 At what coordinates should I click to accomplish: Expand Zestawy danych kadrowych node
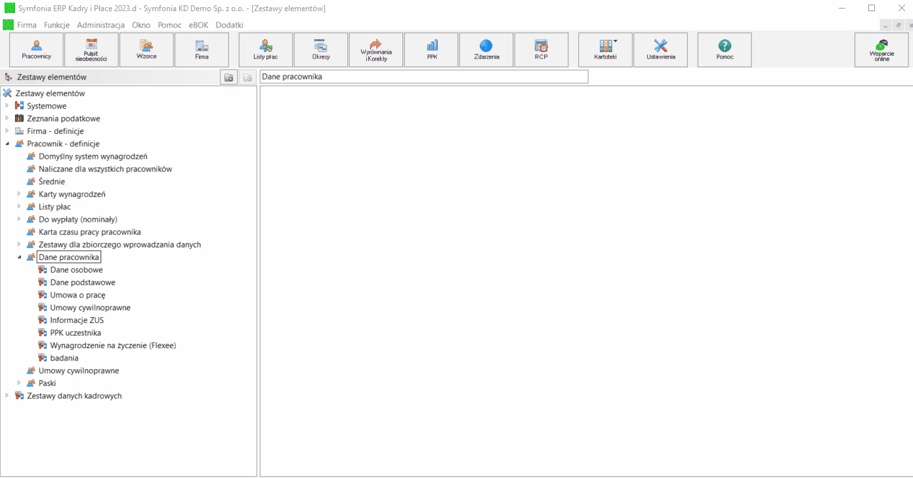pyautogui.click(x=7, y=396)
